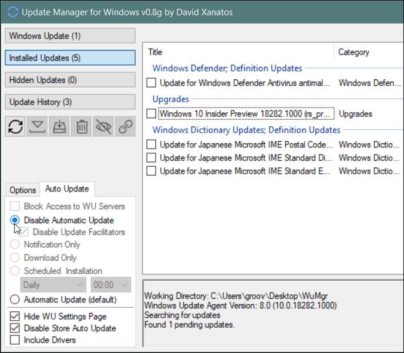Viewport: 404px width, 353px height.
Task: Collapse the Upgrades group header
Action: 170,99
